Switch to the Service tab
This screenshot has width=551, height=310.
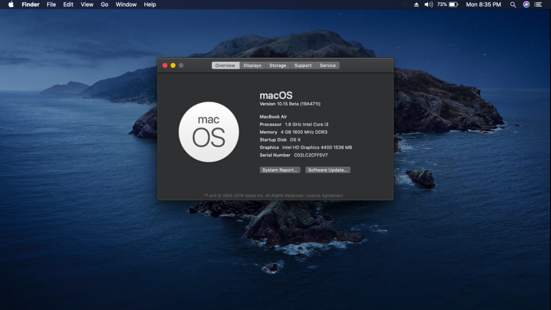click(327, 66)
